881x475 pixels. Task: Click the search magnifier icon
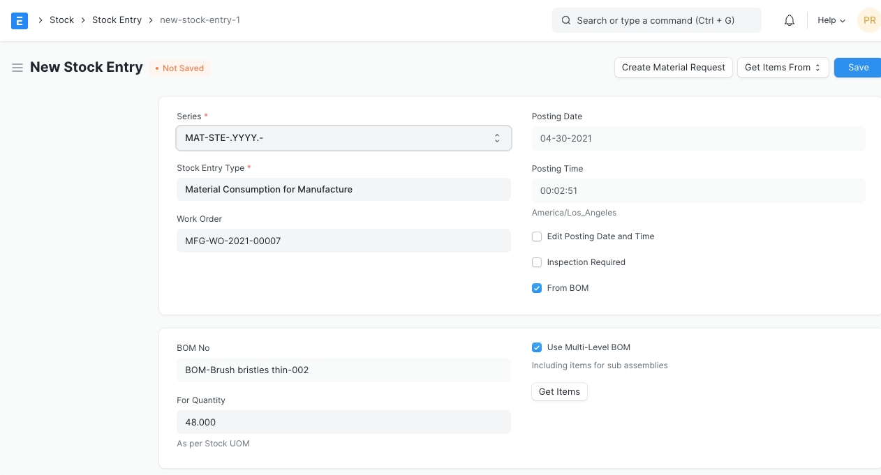coord(566,20)
